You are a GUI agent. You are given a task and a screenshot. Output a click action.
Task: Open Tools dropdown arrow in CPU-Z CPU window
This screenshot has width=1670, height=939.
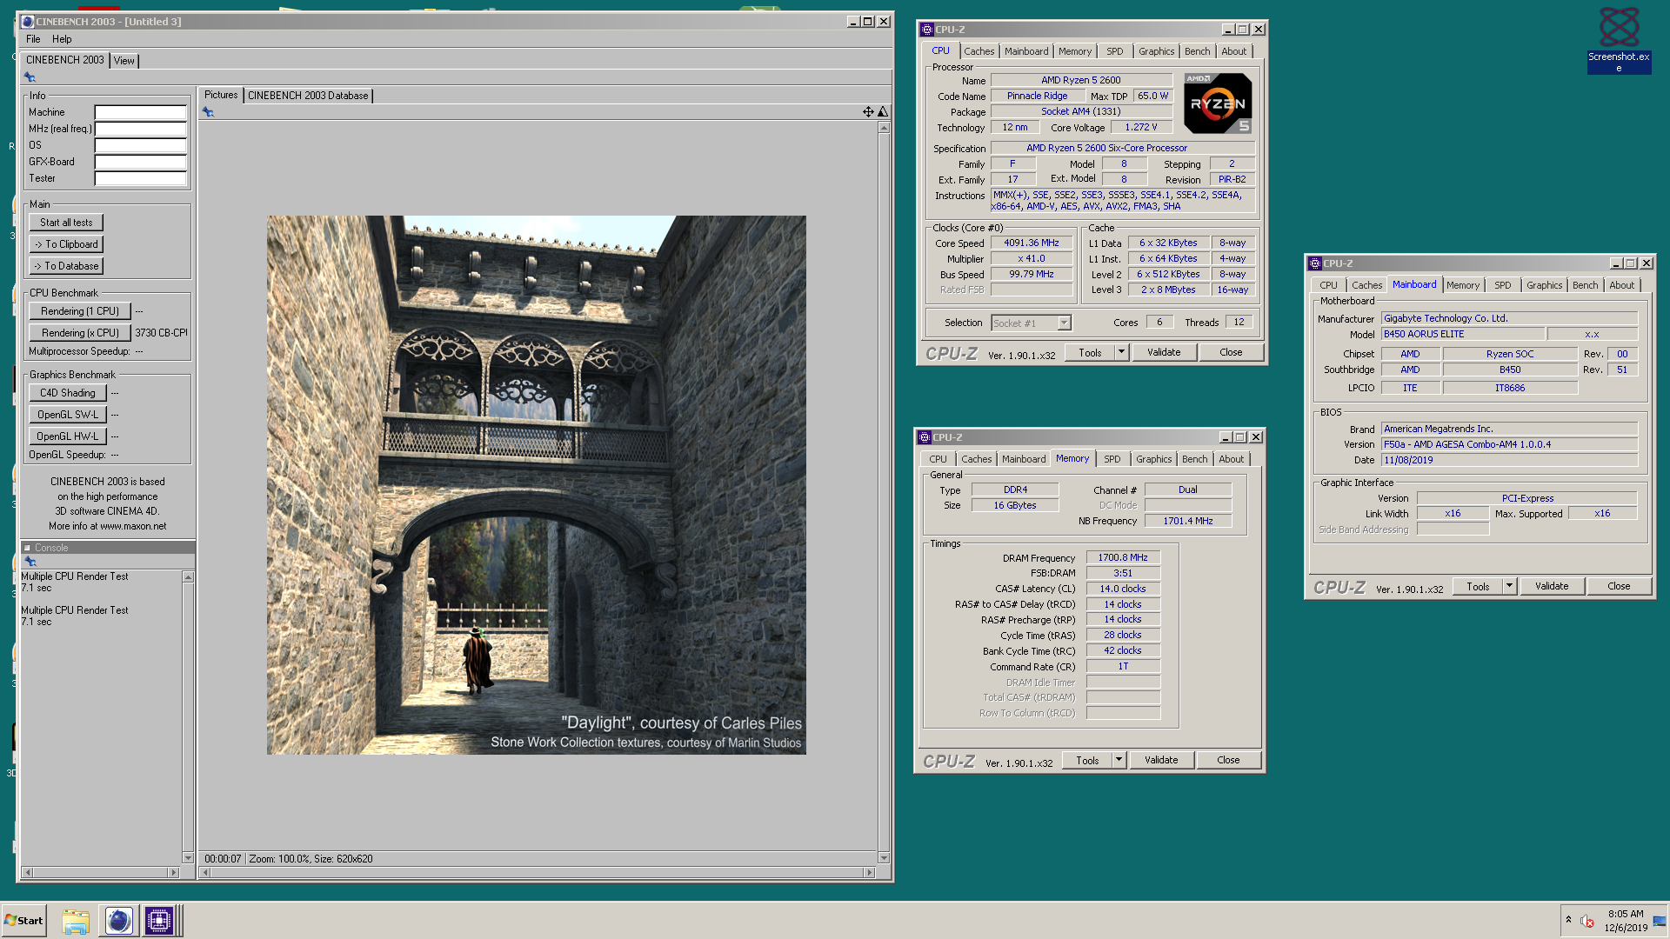pos(1121,352)
